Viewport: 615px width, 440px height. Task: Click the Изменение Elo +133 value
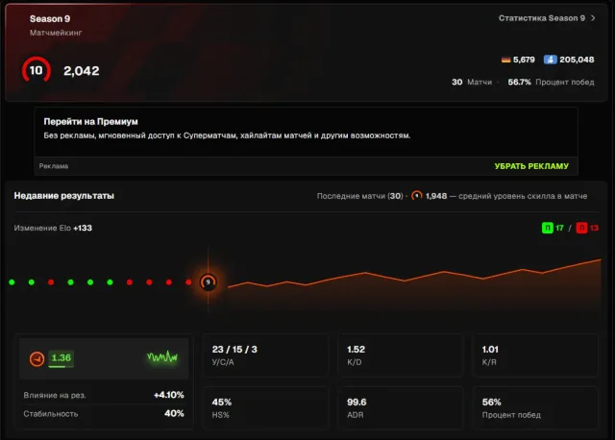pyautogui.click(x=53, y=228)
